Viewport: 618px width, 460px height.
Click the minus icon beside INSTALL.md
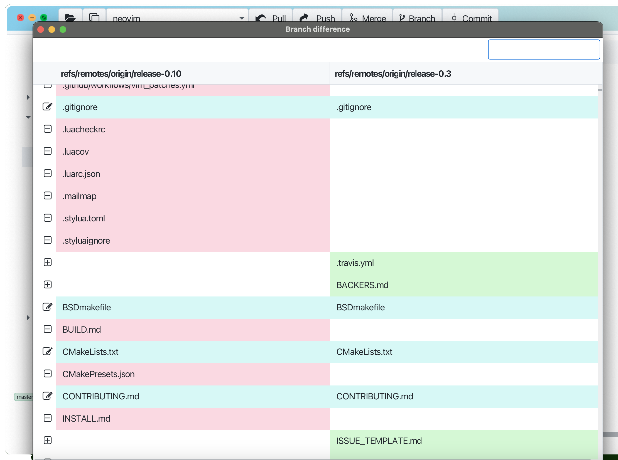click(x=48, y=418)
